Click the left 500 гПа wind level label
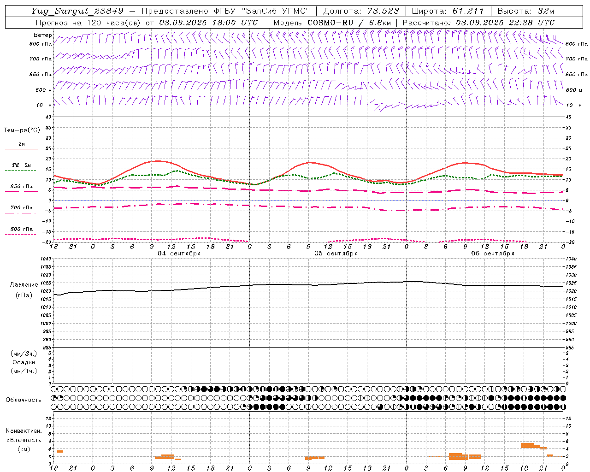This screenshot has width=590, height=472. 41,44
